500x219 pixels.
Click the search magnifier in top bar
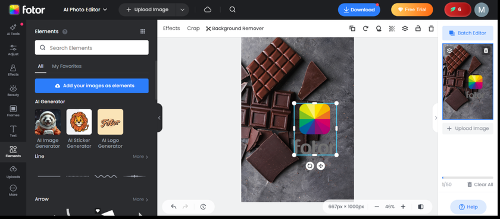233,9
